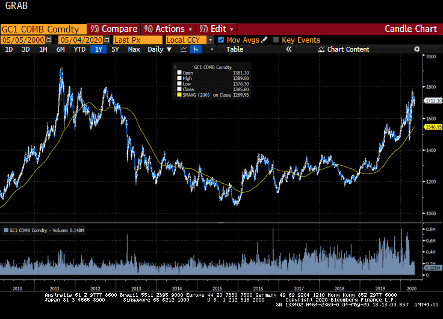Click 2015 on time axis

tap(217, 288)
